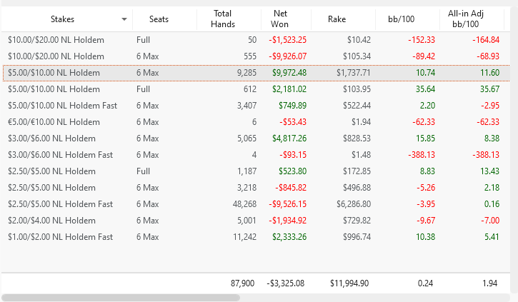Click the 87,900 total hands summary cell
Screen dimensions: 518x302
point(242,283)
